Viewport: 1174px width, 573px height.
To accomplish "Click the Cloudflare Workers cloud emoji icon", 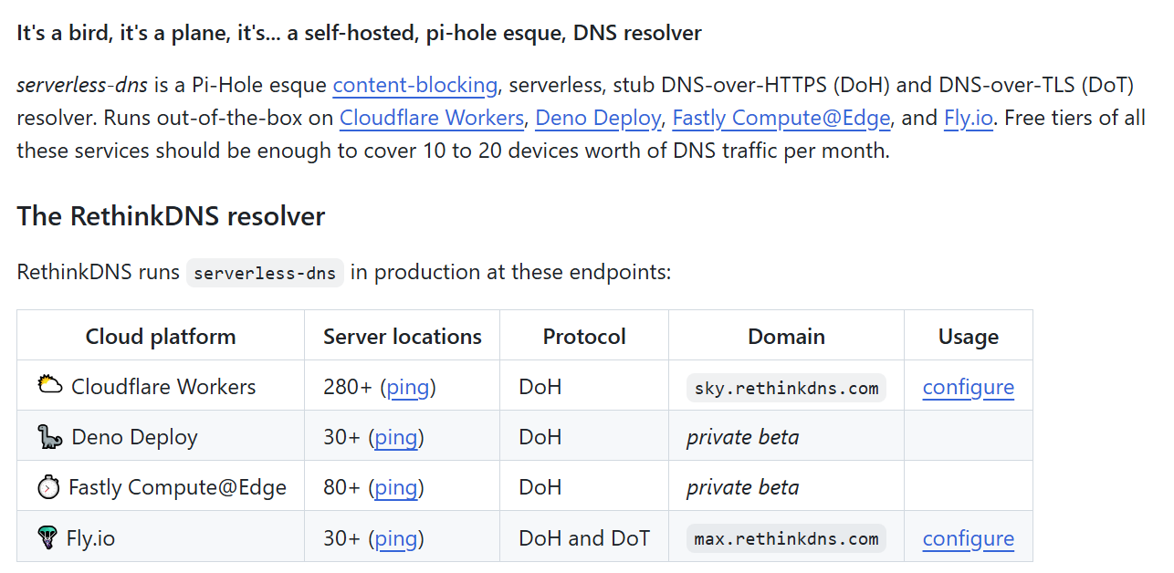I will (49, 385).
